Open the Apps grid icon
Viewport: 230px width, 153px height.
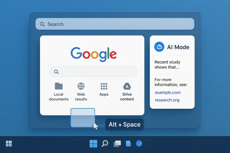[x=104, y=86]
